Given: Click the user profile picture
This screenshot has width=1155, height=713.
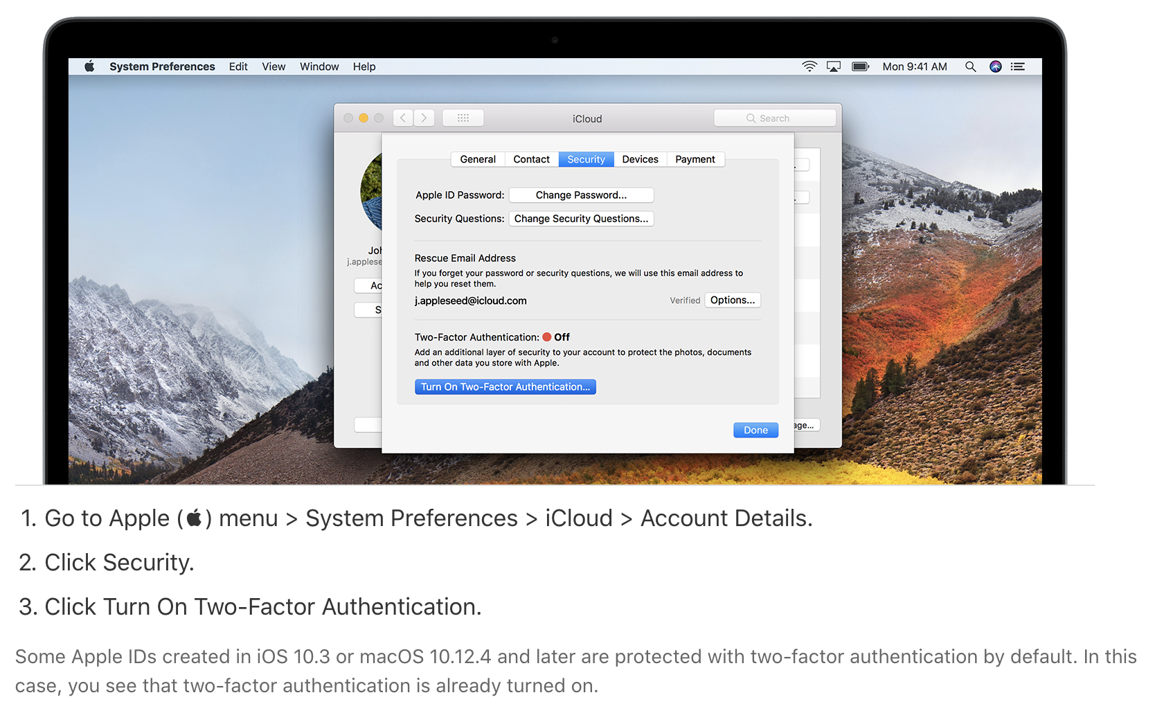Looking at the screenshot, I should coord(372,192).
